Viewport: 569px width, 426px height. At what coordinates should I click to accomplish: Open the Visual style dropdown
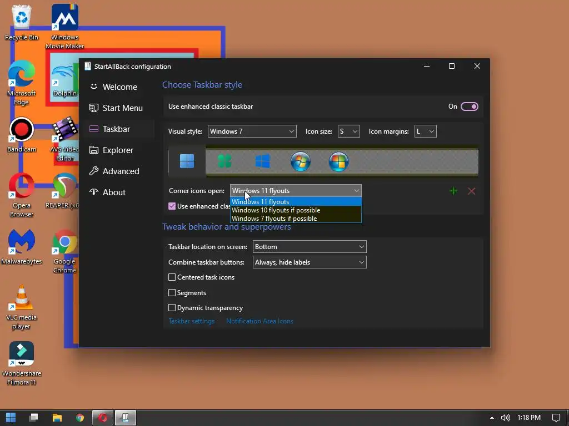[252, 131]
